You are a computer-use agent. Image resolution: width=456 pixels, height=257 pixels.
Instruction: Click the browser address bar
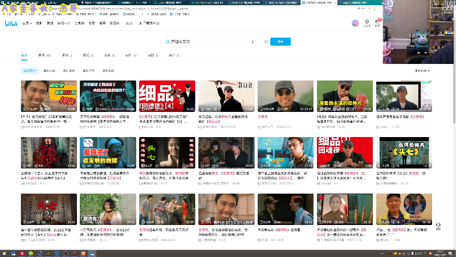coord(186,9)
